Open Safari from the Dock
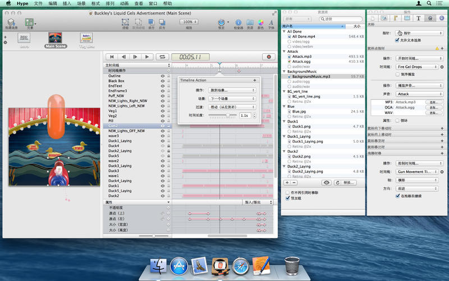 (x=240, y=266)
